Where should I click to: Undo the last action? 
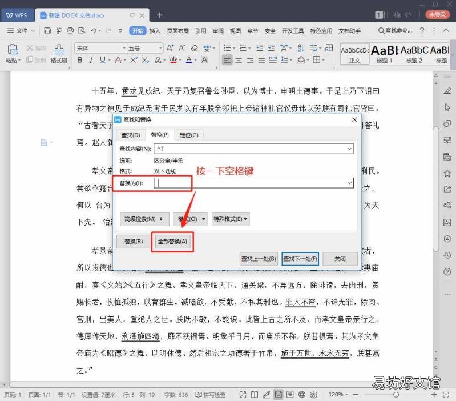click(94, 30)
